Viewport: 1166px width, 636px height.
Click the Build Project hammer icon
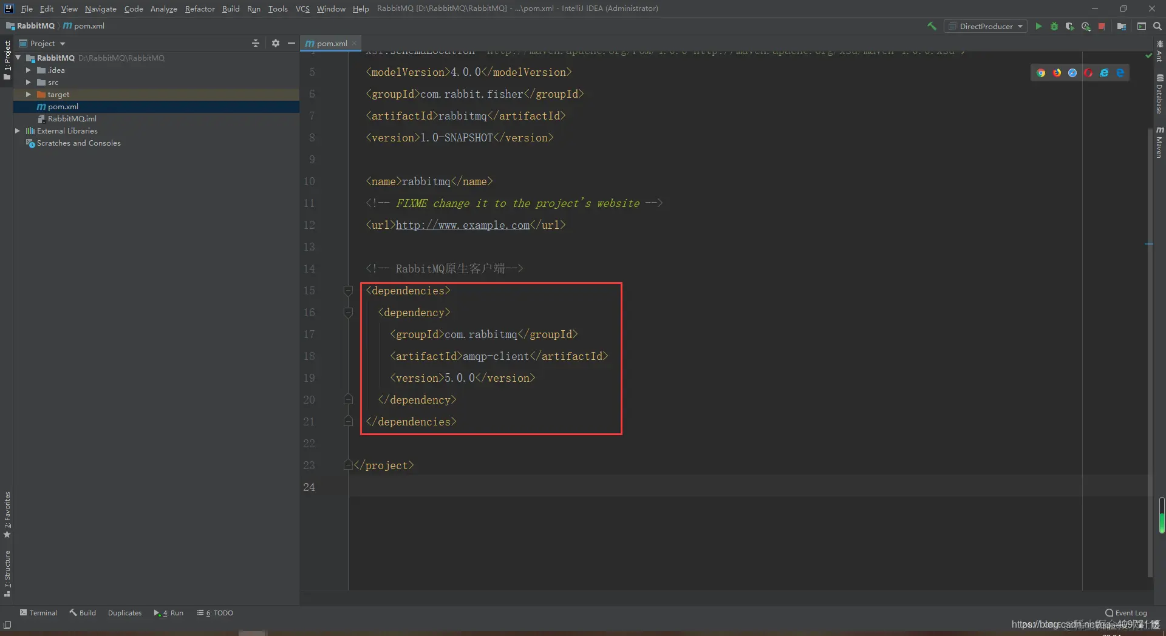(932, 26)
